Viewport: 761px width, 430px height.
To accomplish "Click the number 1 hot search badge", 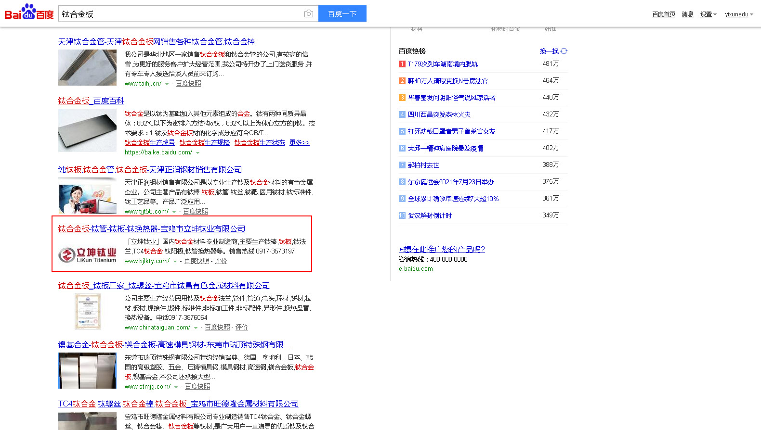I will (402, 64).
